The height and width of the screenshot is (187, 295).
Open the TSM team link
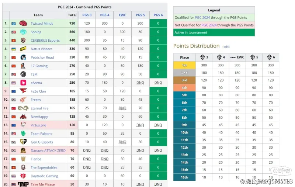(34, 74)
